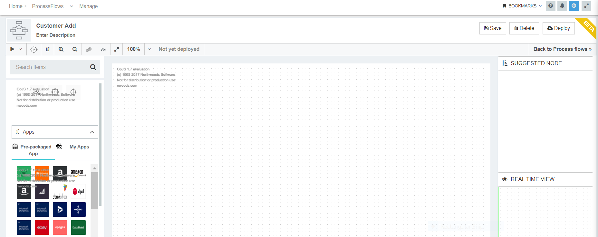Zoom in on the canvas
Screen dimensions: 598x237
[x=61, y=49]
